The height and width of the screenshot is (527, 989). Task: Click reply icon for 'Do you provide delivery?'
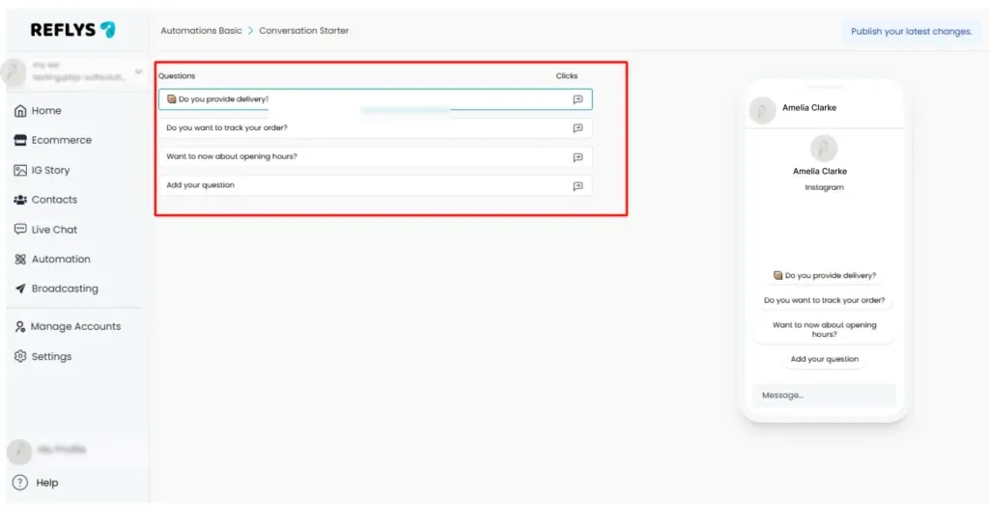[x=578, y=99]
